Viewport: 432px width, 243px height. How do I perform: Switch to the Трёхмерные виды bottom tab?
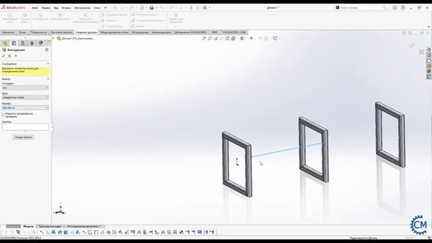pyautogui.click(x=50, y=227)
